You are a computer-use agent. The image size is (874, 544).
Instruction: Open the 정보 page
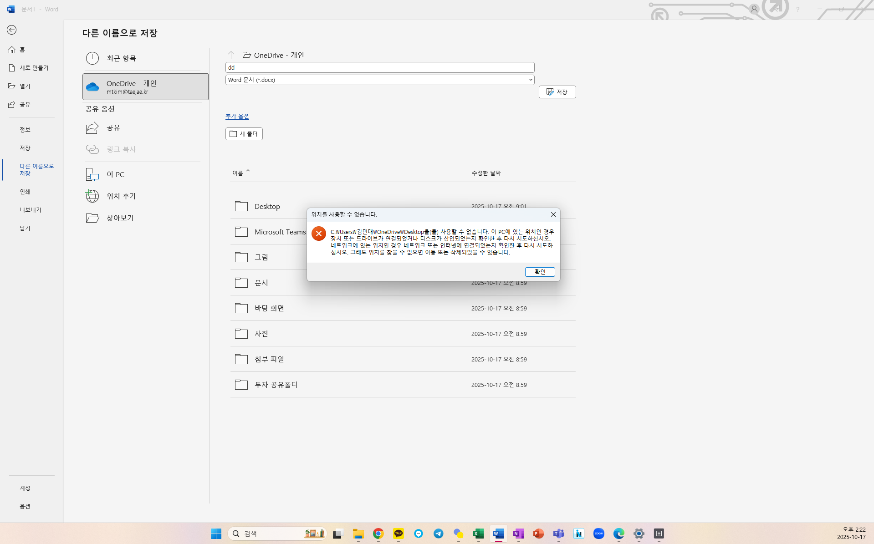(x=25, y=130)
